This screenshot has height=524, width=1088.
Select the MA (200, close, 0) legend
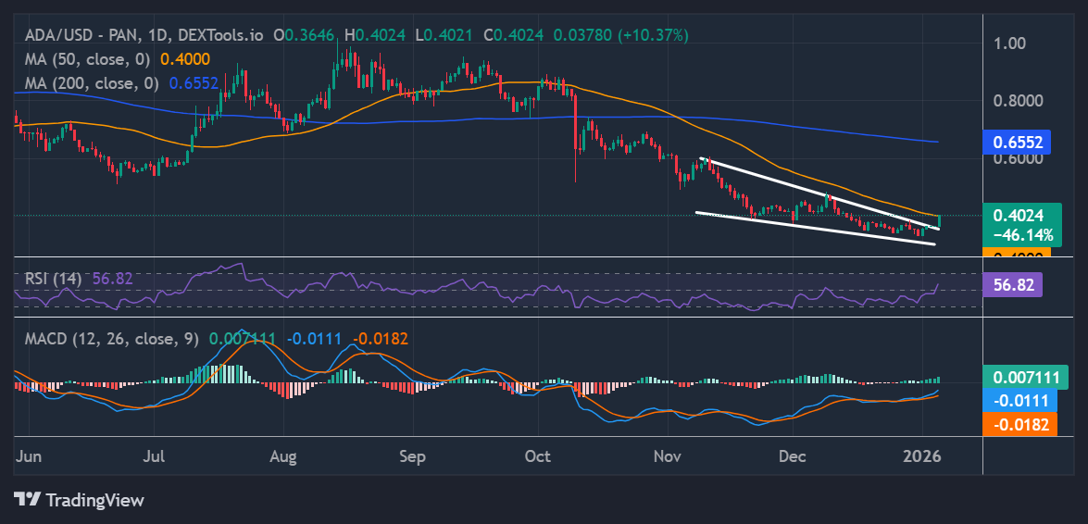[88, 82]
